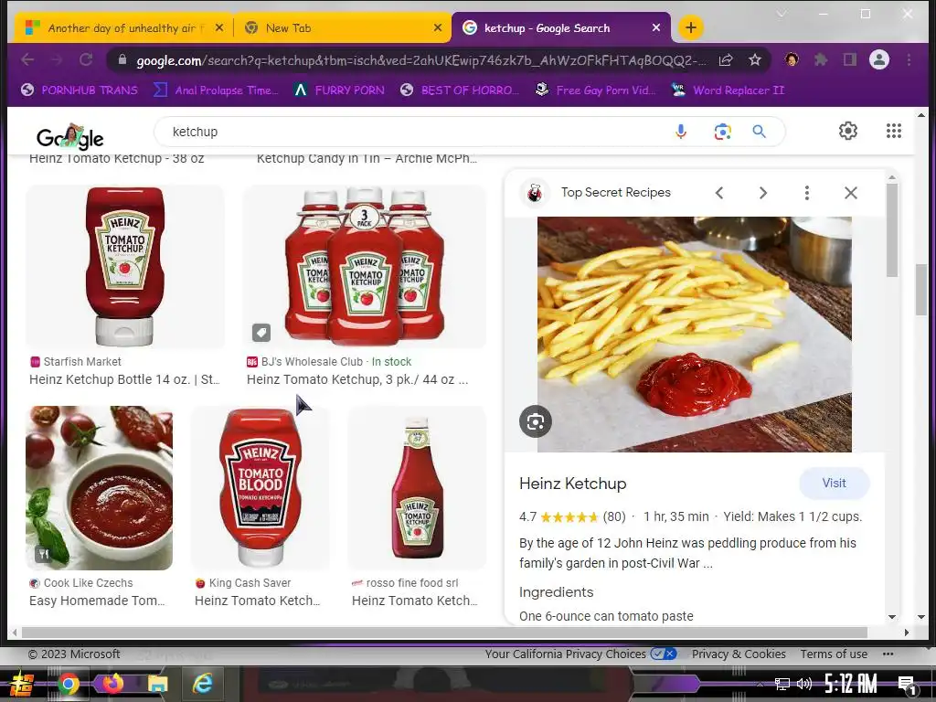Open the Terms of use link
This screenshot has width=936, height=702.
[x=834, y=654]
